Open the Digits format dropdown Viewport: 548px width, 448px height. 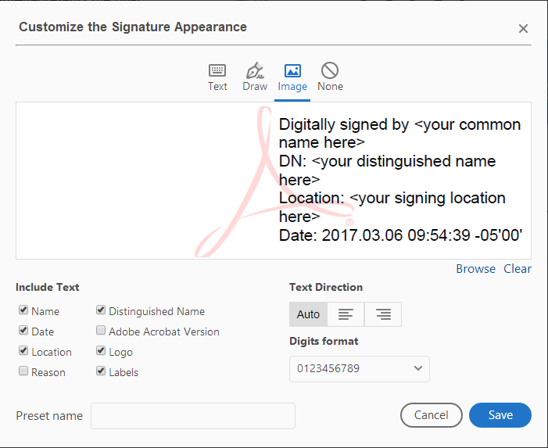pos(359,368)
